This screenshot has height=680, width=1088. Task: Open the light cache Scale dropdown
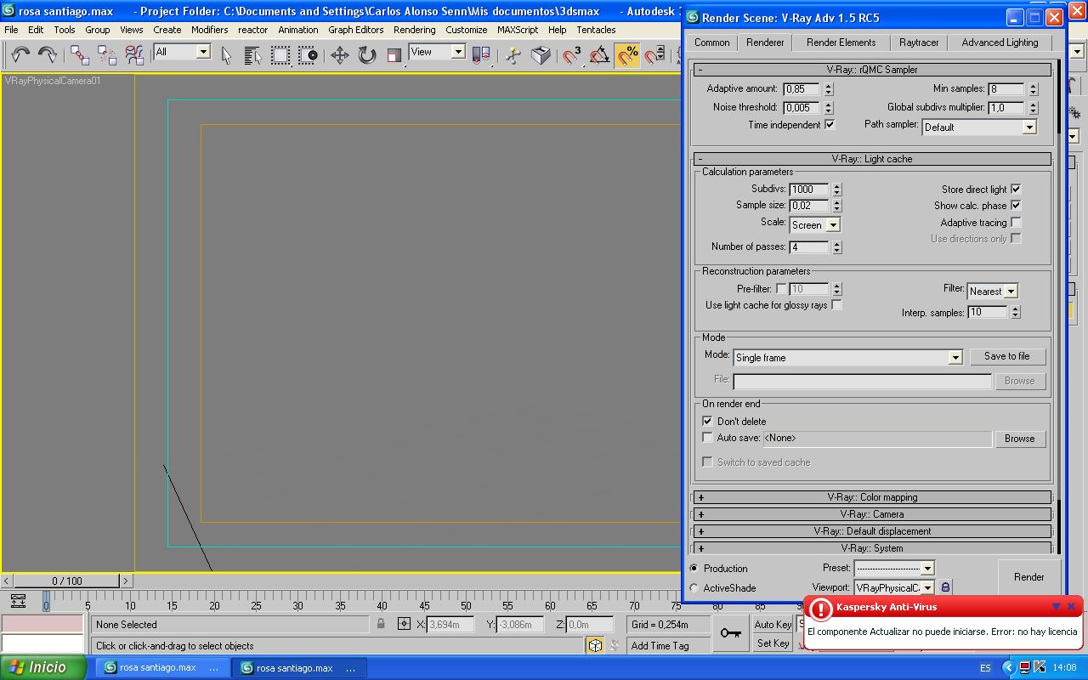pos(814,224)
